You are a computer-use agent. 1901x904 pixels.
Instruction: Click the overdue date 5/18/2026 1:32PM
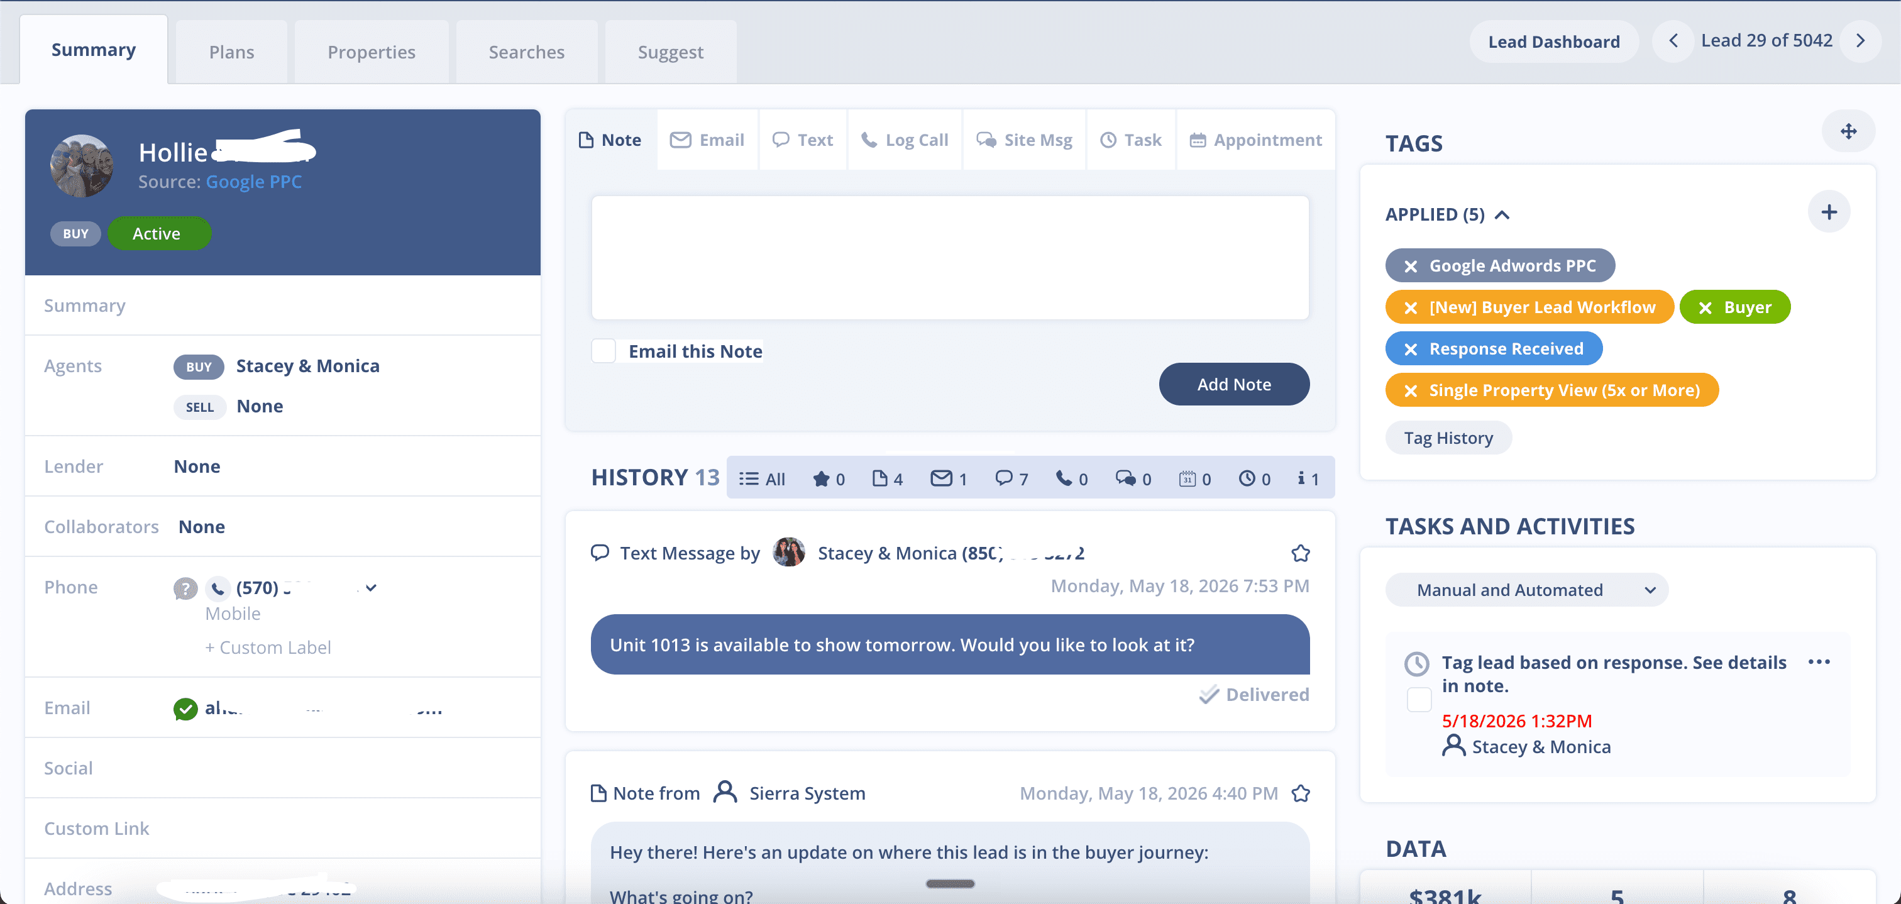click(1516, 720)
